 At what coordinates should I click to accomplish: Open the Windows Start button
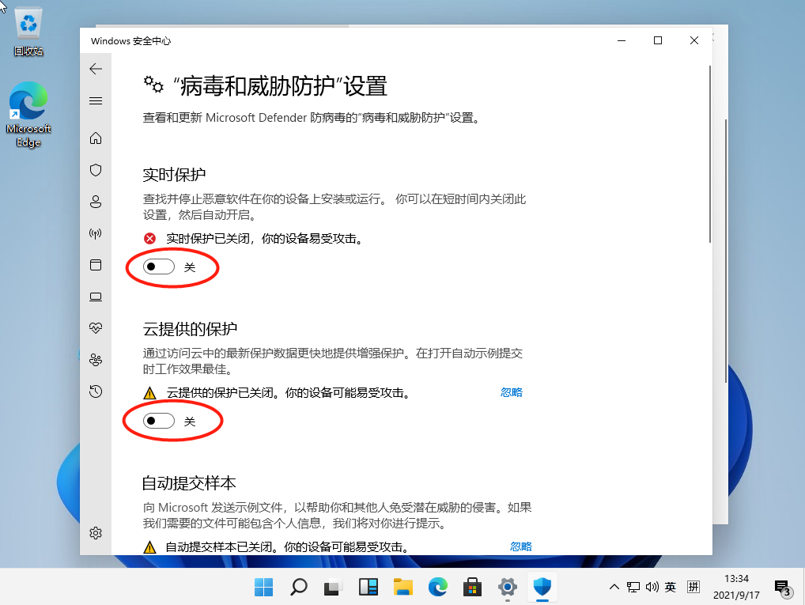(263, 587)
